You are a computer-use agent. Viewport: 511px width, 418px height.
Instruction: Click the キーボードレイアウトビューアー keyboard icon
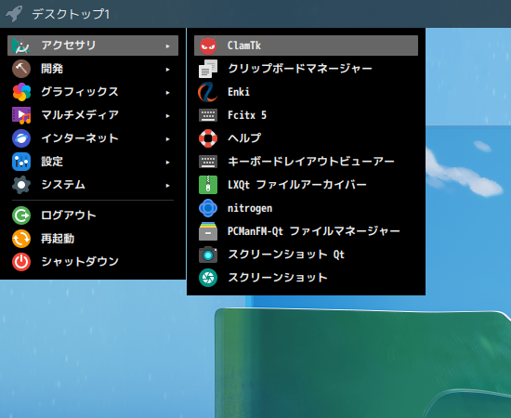208,162
